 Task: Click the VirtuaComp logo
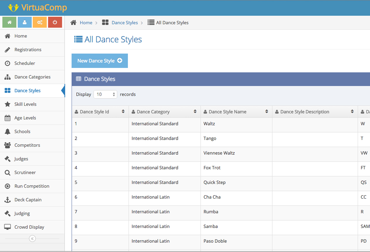37,8
